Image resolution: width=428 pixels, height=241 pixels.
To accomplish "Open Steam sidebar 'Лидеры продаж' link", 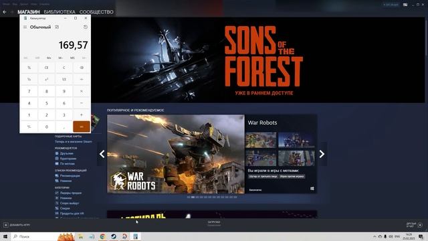I will pyautogui.click(x=71, y=193).
